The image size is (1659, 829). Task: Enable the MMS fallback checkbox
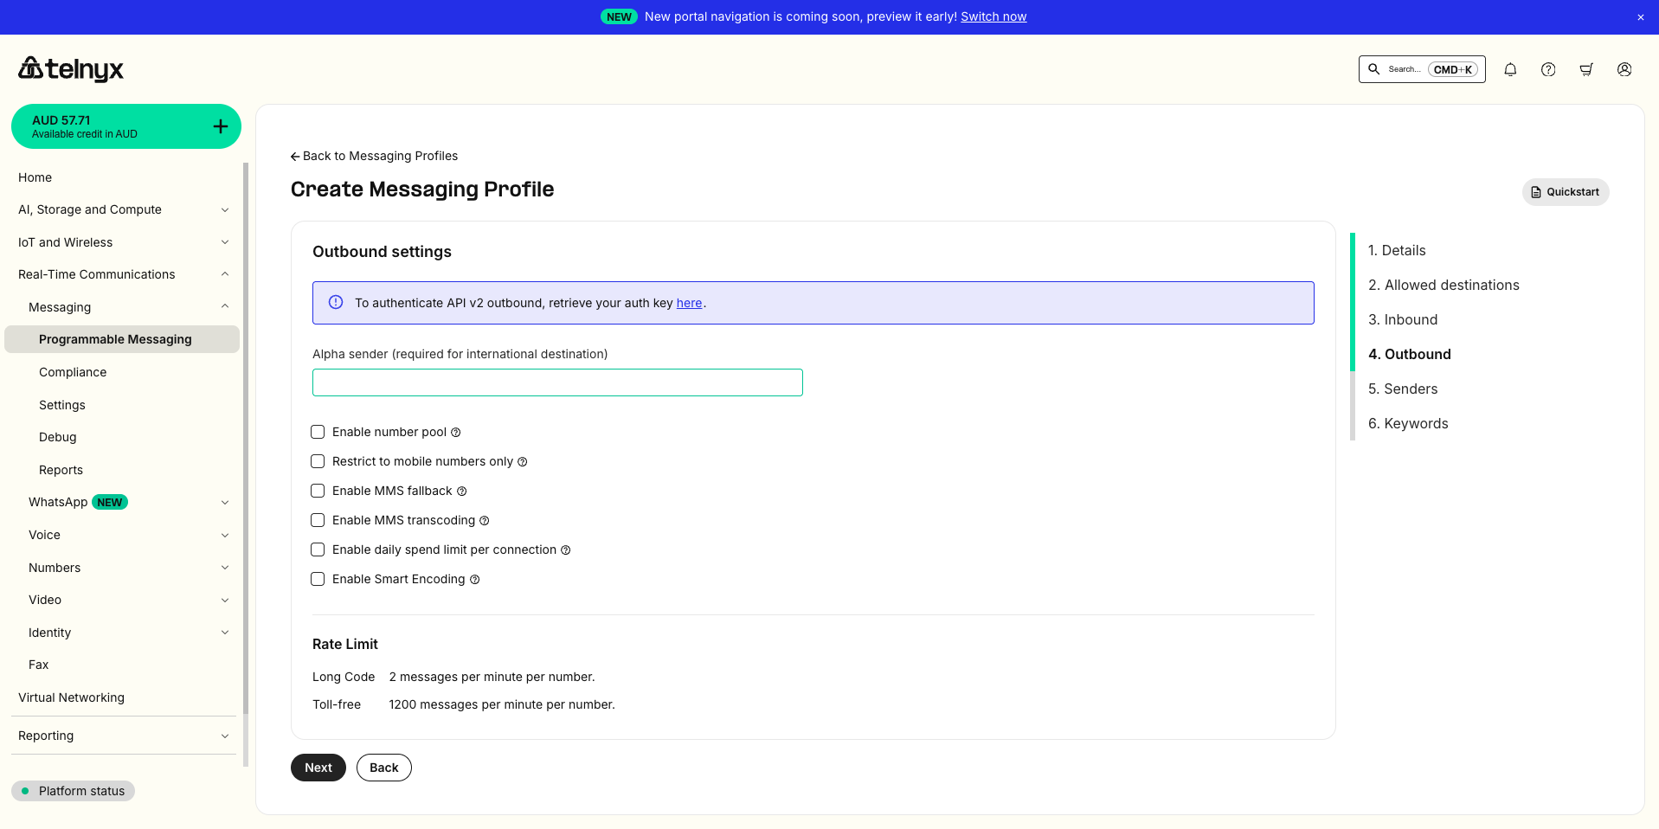(318, 491)
